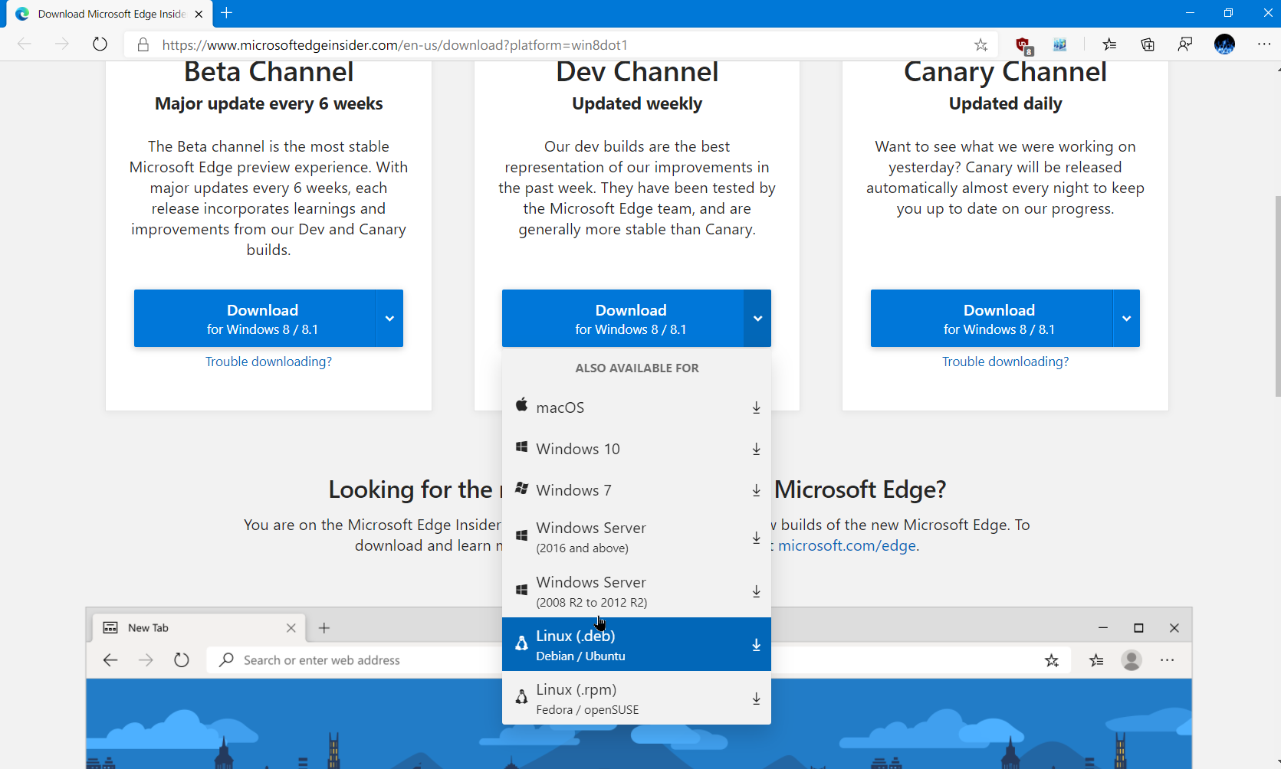Expand Canary Channel download options arrow
Viewport: 1281px width, 769px height.
1126,319
